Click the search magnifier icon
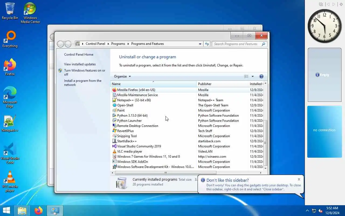 264,44
